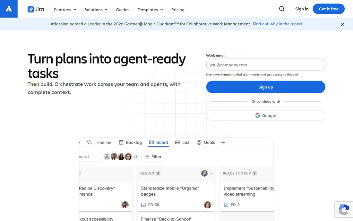
Task: Click the blue Sign up button
Action: (x=266, y=87)
